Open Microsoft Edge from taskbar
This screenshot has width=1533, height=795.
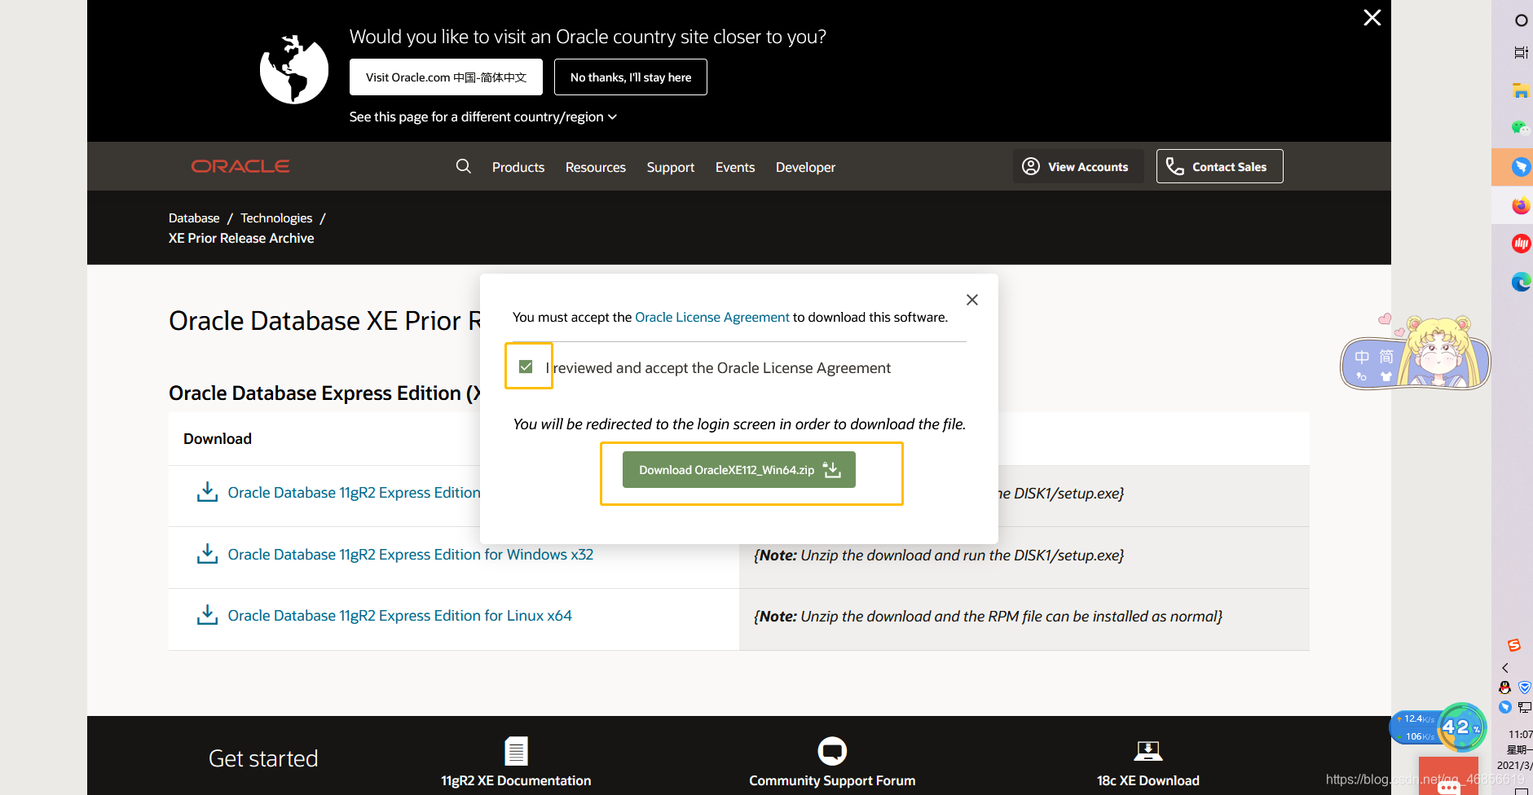pos(1521,282)
